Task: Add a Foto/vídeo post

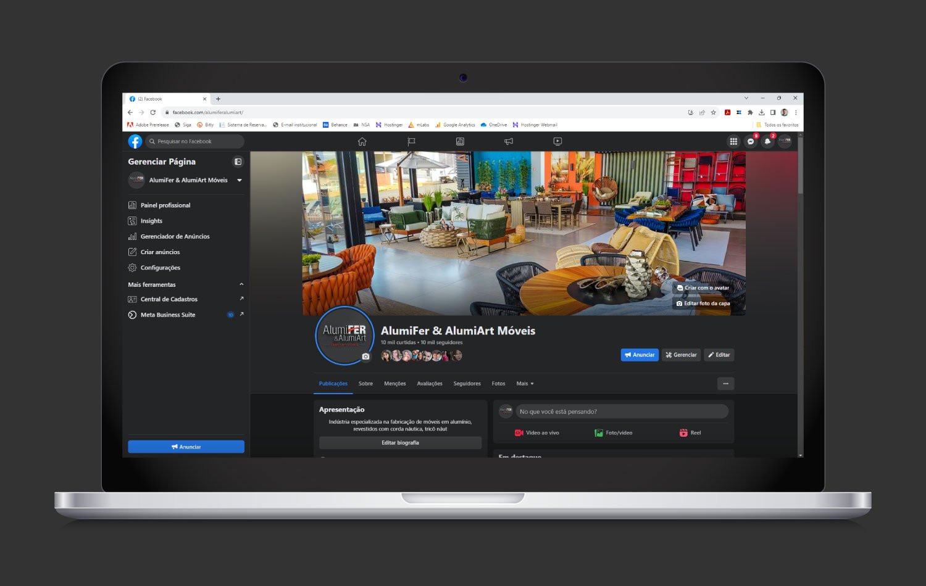Action: click(614, 433)
